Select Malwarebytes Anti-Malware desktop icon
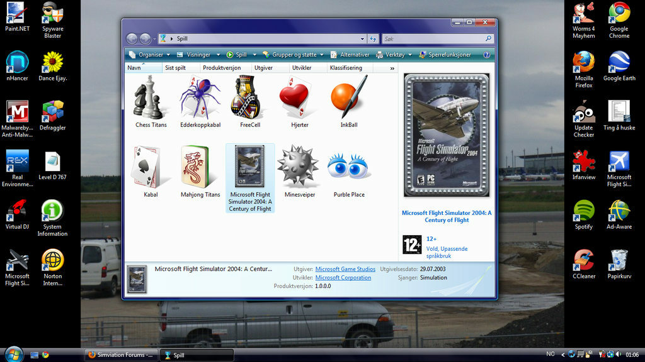Screen dimensions: 645x362 17,119
